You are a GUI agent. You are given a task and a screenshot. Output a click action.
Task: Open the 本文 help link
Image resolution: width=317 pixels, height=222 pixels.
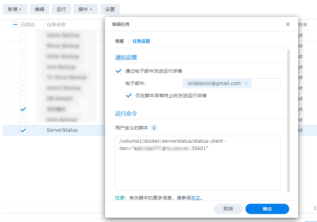click(x=195, y=198)
